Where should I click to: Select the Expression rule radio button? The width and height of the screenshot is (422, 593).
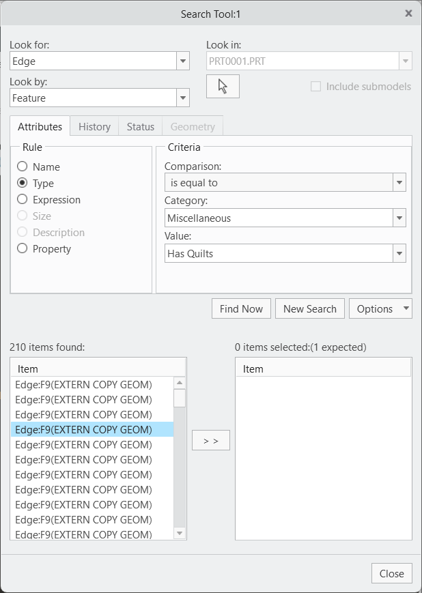[23, 199]
